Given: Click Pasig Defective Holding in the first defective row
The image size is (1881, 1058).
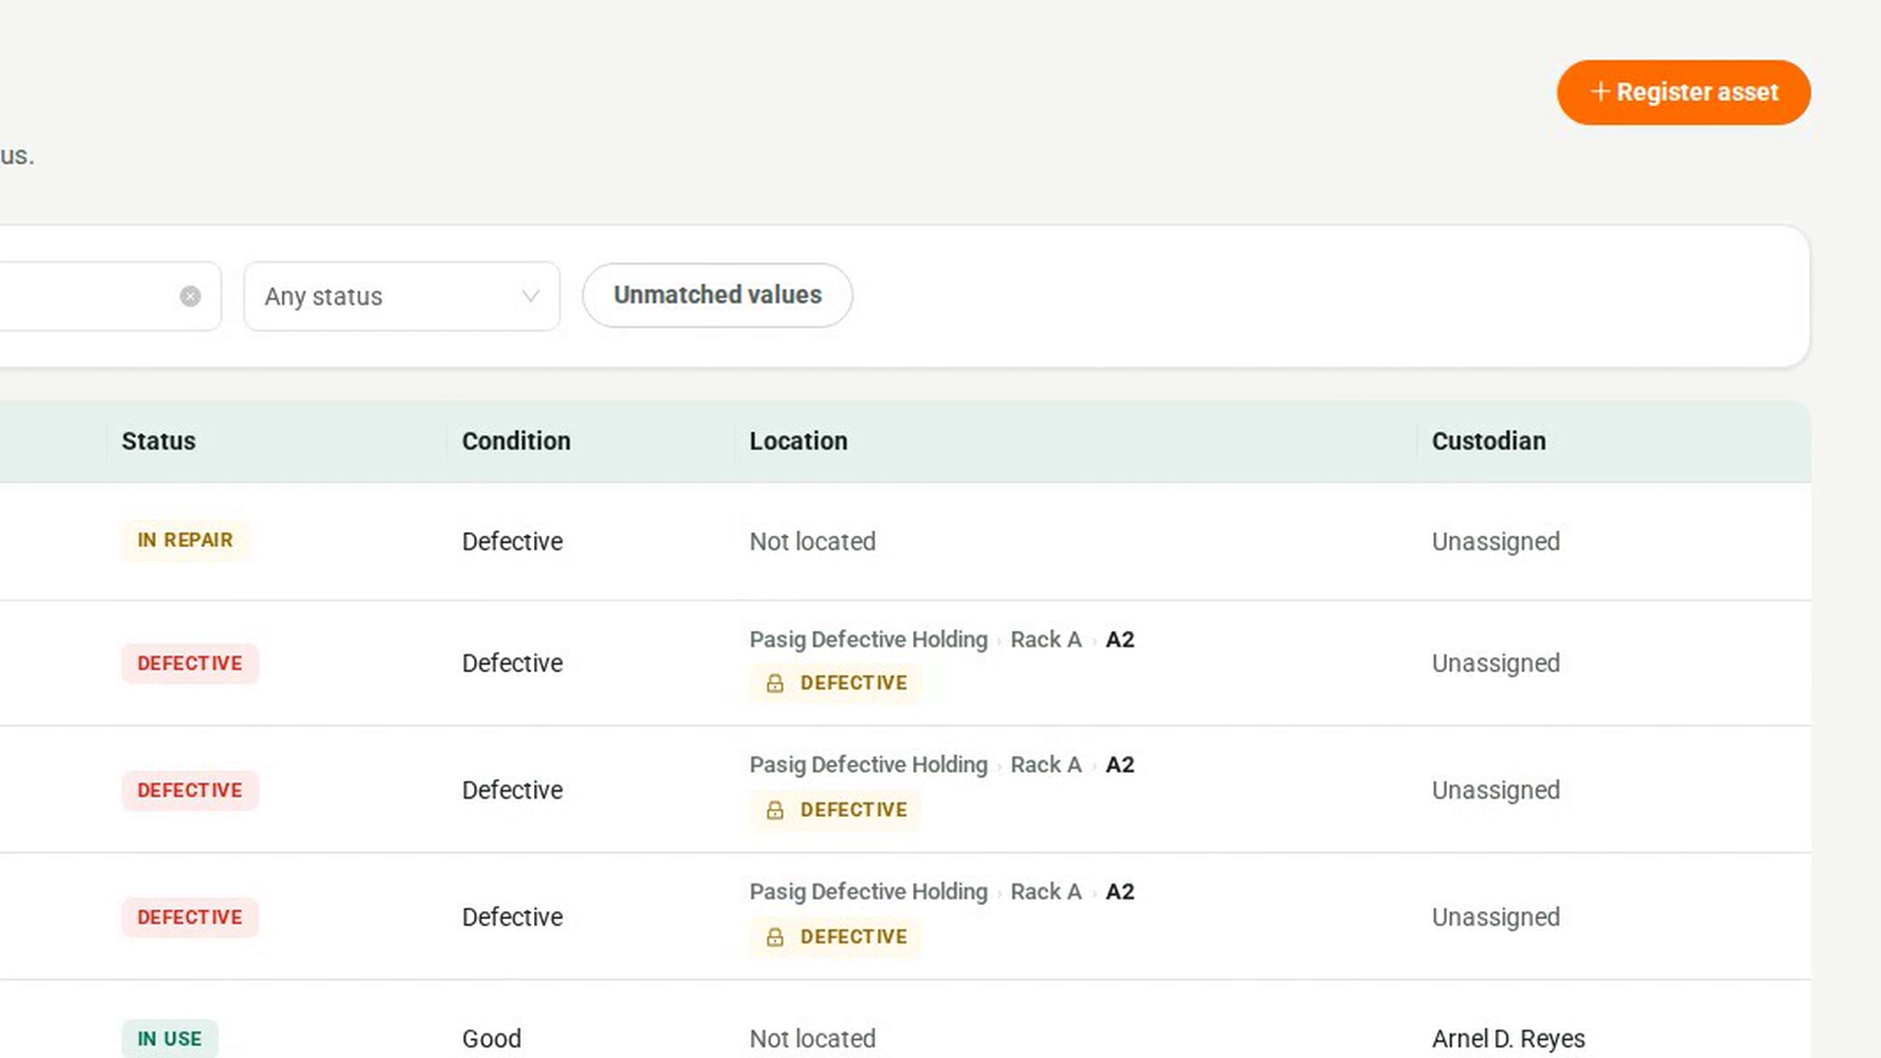Looking at the screenshot, I should (868, 640).
